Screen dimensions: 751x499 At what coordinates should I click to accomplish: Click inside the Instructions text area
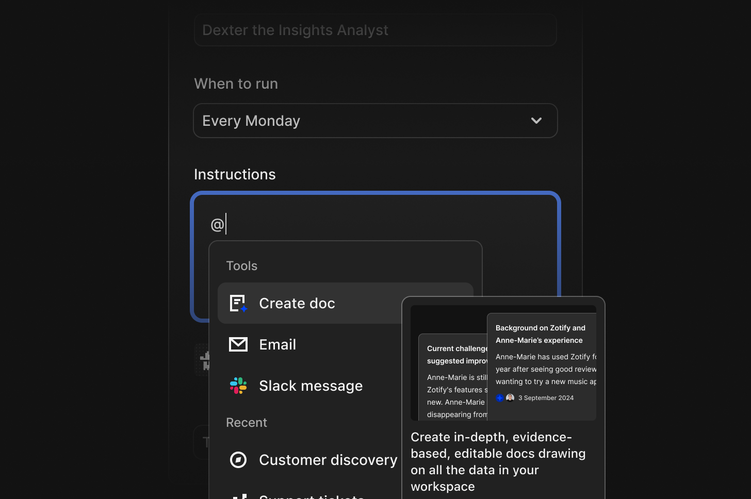375,223
